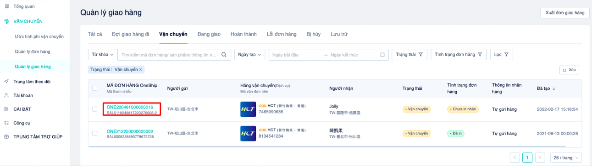Open Ước tính phí vận chuyển menu item
The width and height of the screenshot is (592, 166).
pos(39,36)
